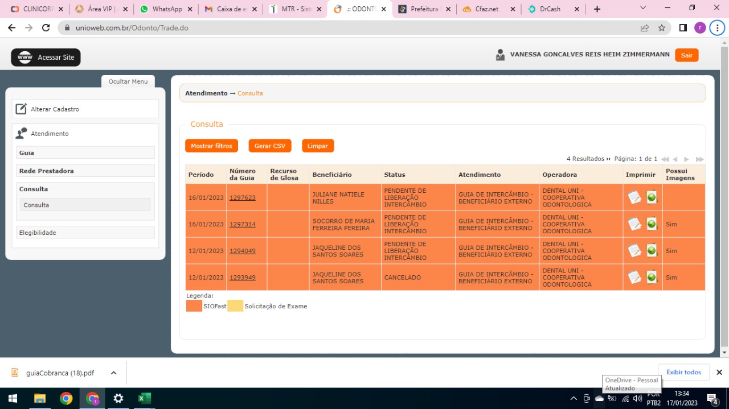This screenshot has width=729, height=409.
Task: Click the green check icon for guia 1293949
Action: (x=652, y=277)
